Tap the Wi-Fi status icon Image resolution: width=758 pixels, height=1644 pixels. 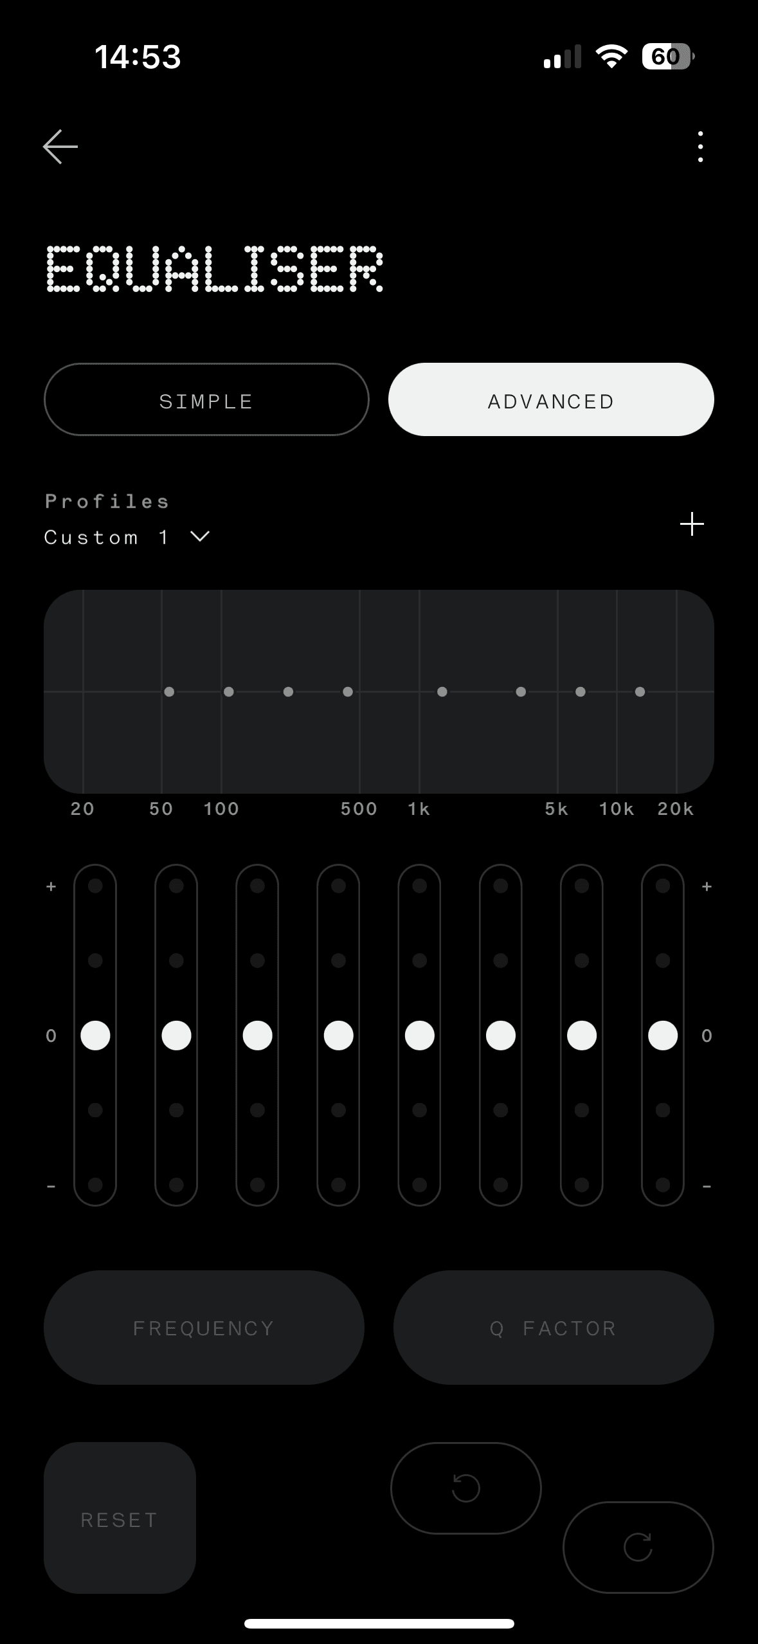click(x=611, y=57)
